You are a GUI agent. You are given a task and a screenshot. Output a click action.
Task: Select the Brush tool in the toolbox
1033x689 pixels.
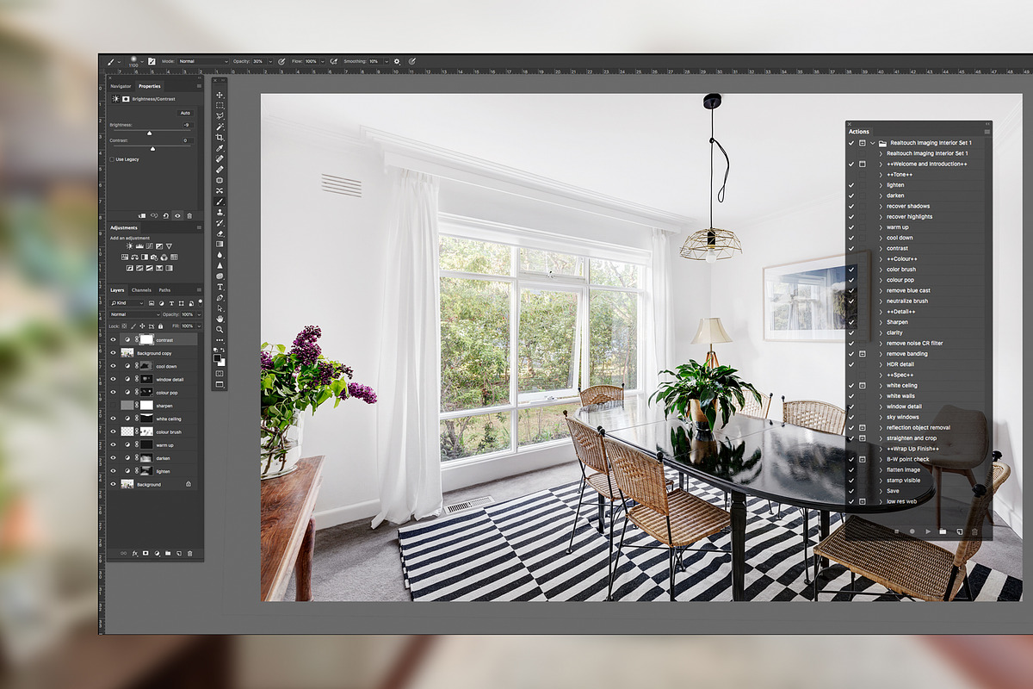pos(220,202)
